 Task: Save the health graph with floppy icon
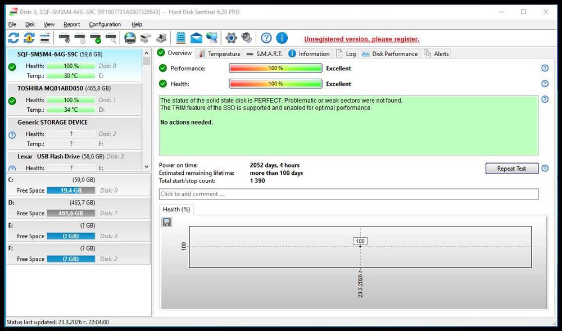(x=167, y=222)
